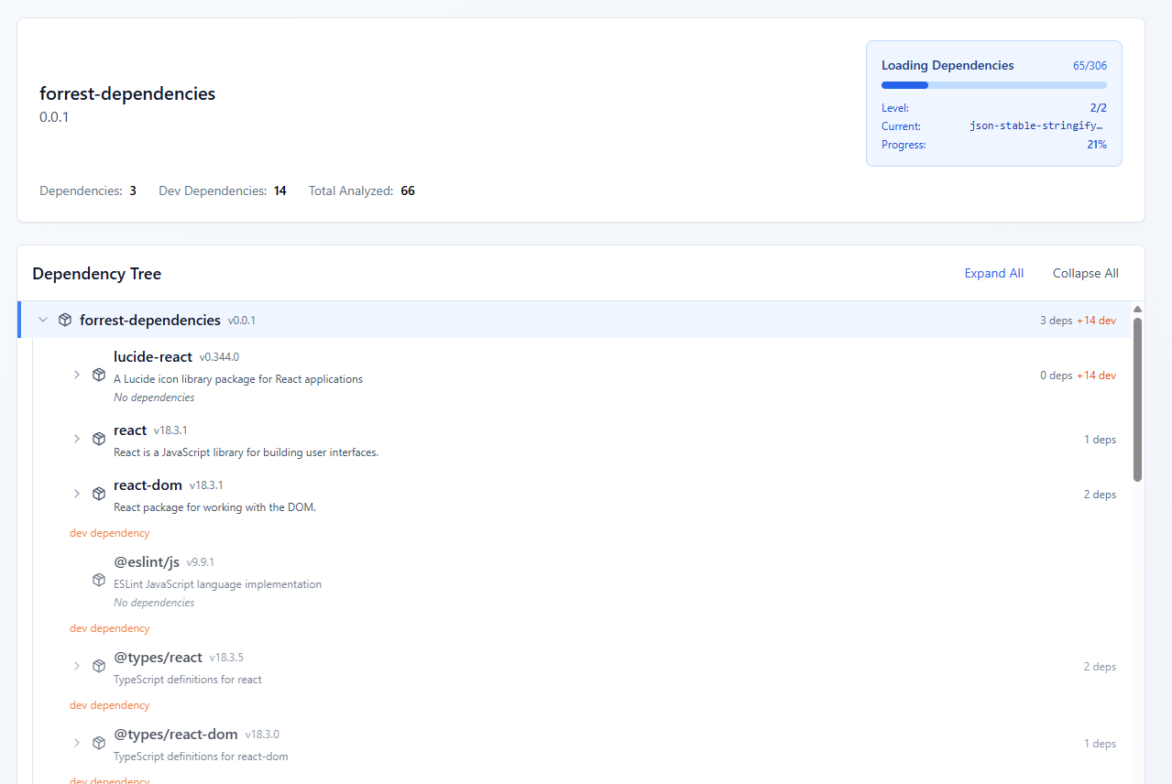Click the dependency tree vertical scrollbar thumb
This screenshot has width=1172, height=784.
tap(1137, 398)
